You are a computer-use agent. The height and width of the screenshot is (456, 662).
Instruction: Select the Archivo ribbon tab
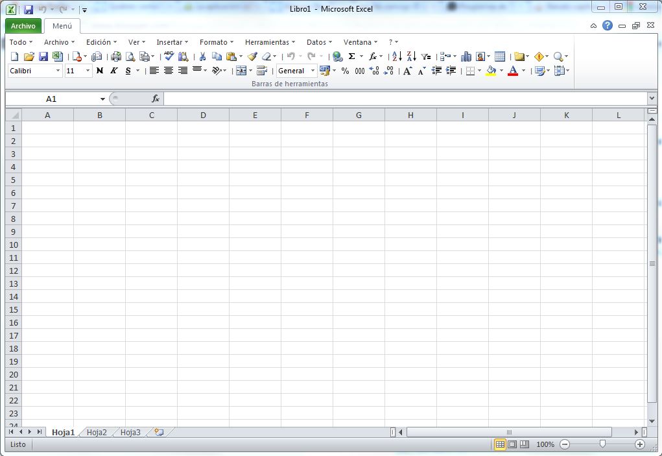[x=23, y=25]
